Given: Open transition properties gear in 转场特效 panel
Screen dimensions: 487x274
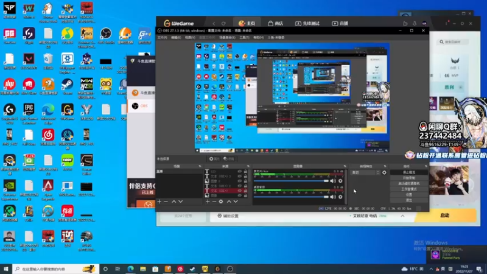Looking at the screenshot, I should (x=384, y=172).
